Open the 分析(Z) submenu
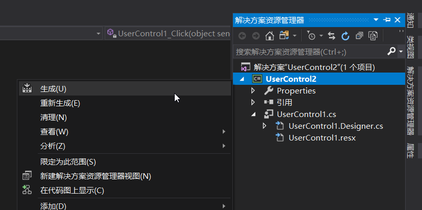Viewport: 422px width, 210px height. pos(125,146)
